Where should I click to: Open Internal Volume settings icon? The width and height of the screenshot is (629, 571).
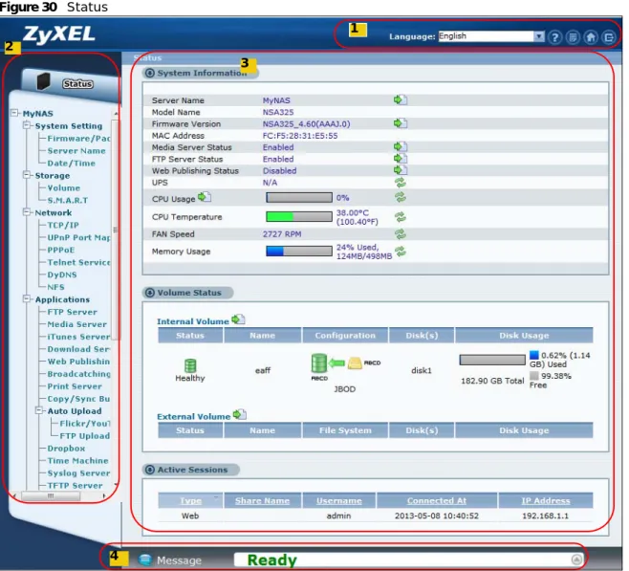tap(238, 319)
